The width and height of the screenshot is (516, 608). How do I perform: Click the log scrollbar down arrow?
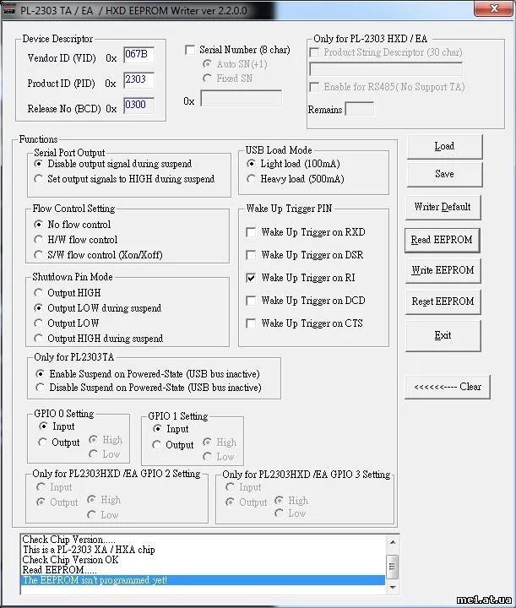tap(393, 588)
